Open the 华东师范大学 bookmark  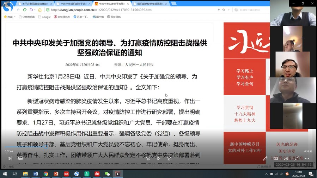click(x=62, y=17)
